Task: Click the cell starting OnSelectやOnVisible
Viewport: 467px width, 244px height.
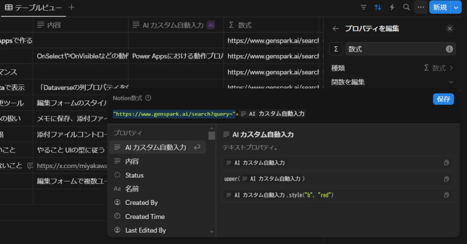Action: [81, 56]
